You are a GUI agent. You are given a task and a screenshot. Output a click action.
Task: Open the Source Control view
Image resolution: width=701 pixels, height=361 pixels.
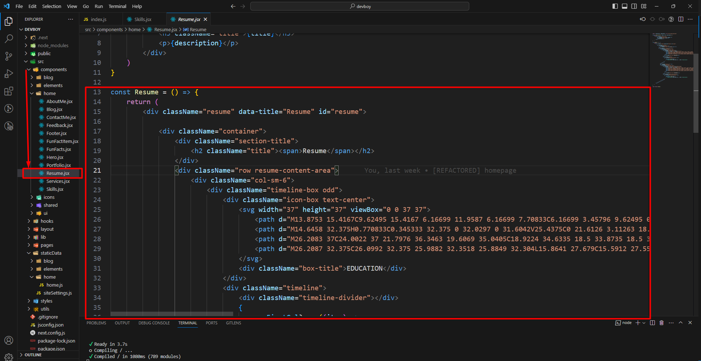9,56
